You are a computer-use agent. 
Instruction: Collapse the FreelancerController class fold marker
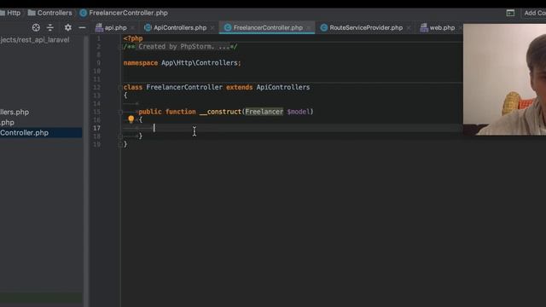click(120, 87)
